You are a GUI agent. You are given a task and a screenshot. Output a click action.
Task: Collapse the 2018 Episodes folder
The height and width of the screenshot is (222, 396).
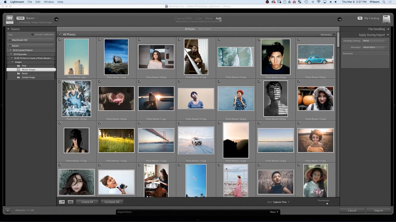tap(11, 54)
